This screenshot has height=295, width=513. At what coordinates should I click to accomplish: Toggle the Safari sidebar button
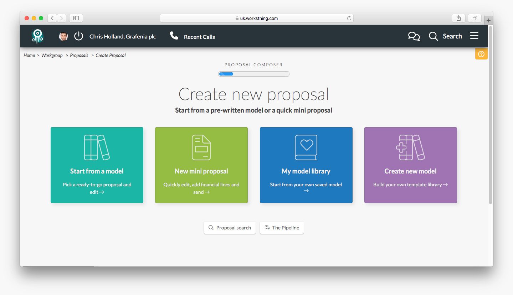click(x=76, y=18)
